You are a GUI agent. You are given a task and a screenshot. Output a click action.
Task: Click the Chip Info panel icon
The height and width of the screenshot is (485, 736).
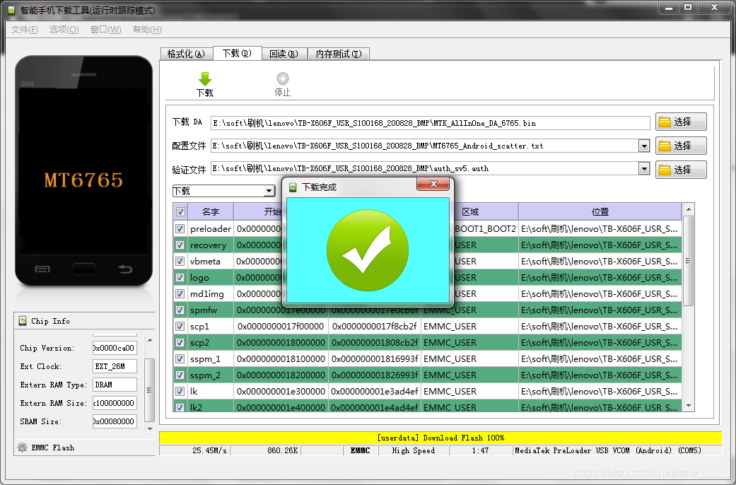(x=23, y=321)
